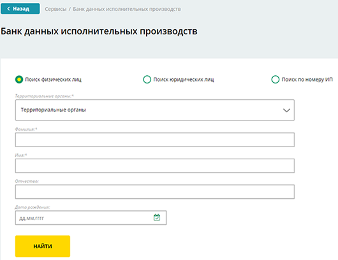The height and width of the screenshot is (260, 338).
Task: Click the Дата рождения date field
Action: 91,218
